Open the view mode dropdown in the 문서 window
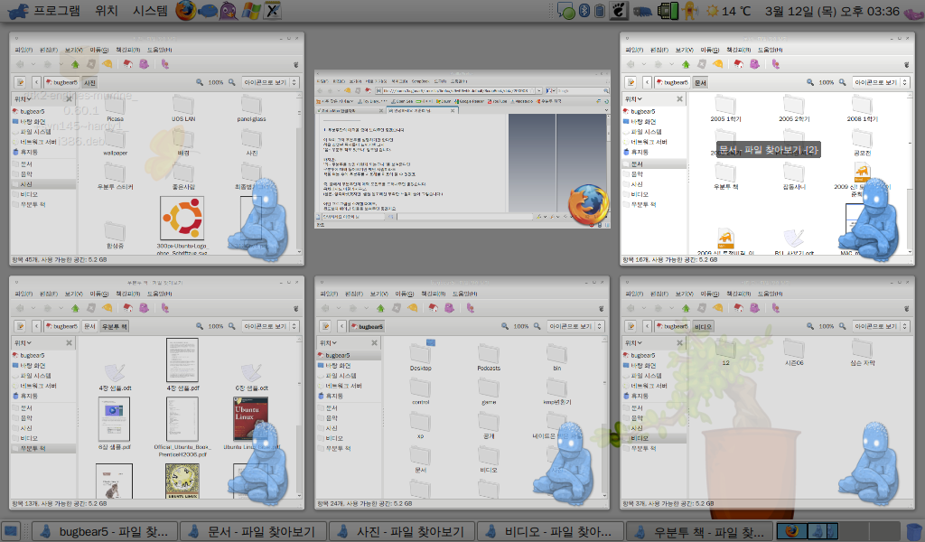925x542 pixels. (x=882, y=82)
